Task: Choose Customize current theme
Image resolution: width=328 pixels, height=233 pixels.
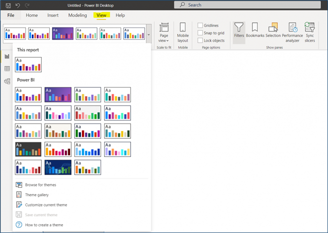Action: tap(46, 205)
